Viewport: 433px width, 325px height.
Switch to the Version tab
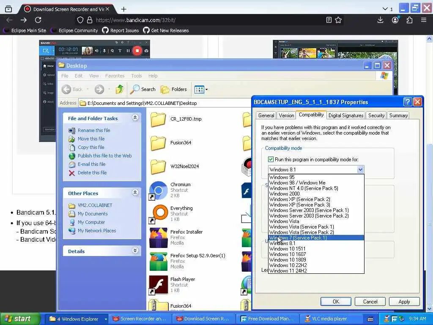[x=286, y=116]
